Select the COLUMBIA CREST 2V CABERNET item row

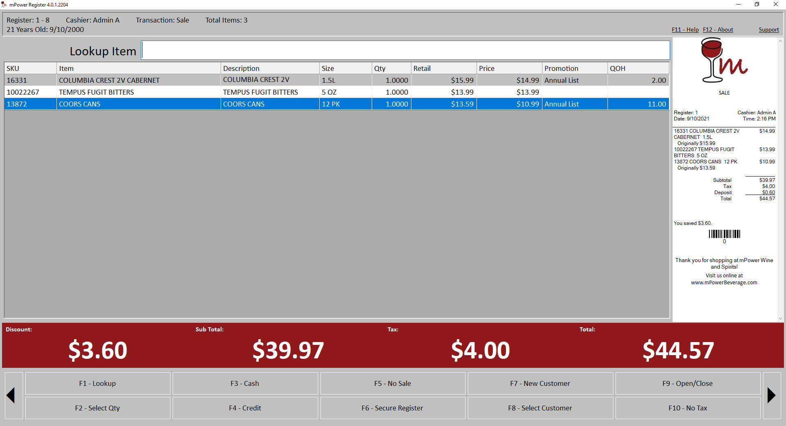coord(337,80)
